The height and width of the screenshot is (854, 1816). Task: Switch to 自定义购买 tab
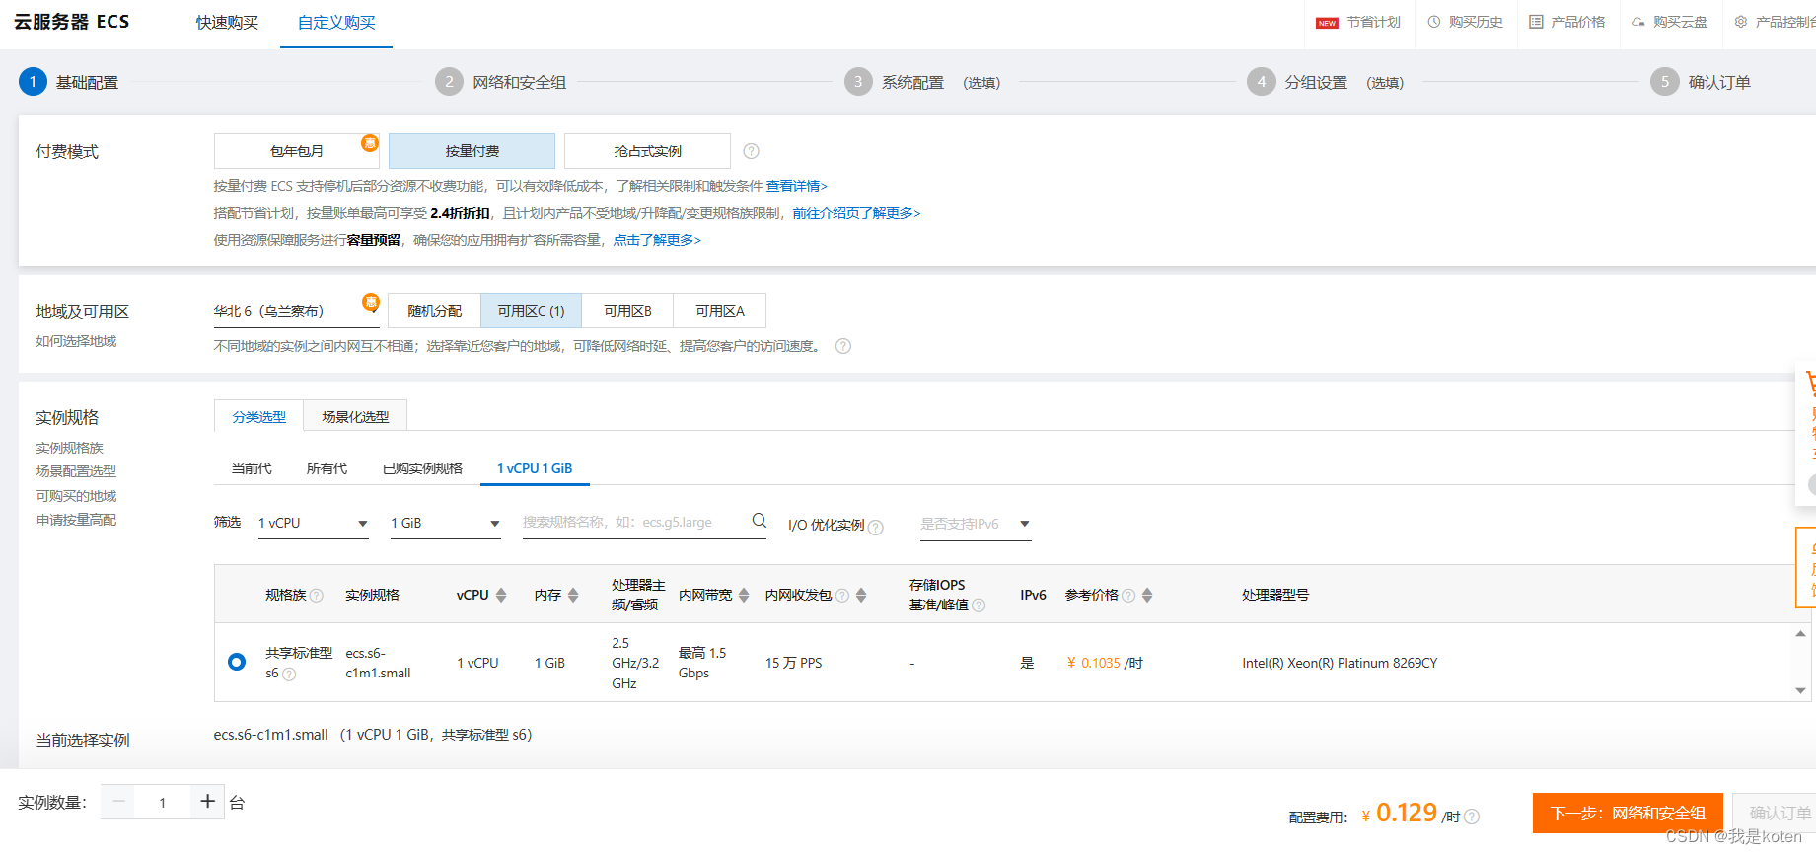(336, 23)
